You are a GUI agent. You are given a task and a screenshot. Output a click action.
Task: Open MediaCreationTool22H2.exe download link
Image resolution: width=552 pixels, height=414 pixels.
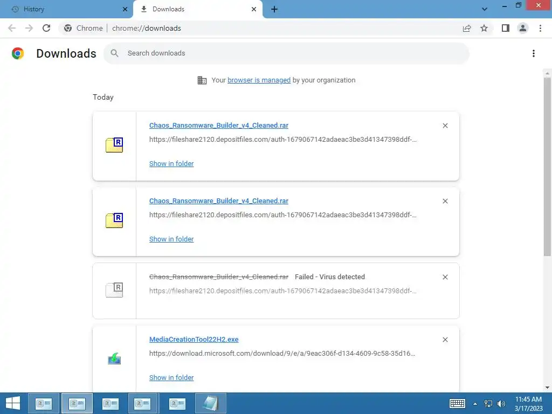[194, 340]
